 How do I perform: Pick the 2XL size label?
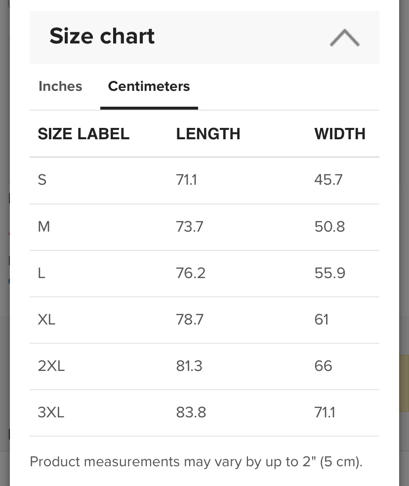coord(51,366)
